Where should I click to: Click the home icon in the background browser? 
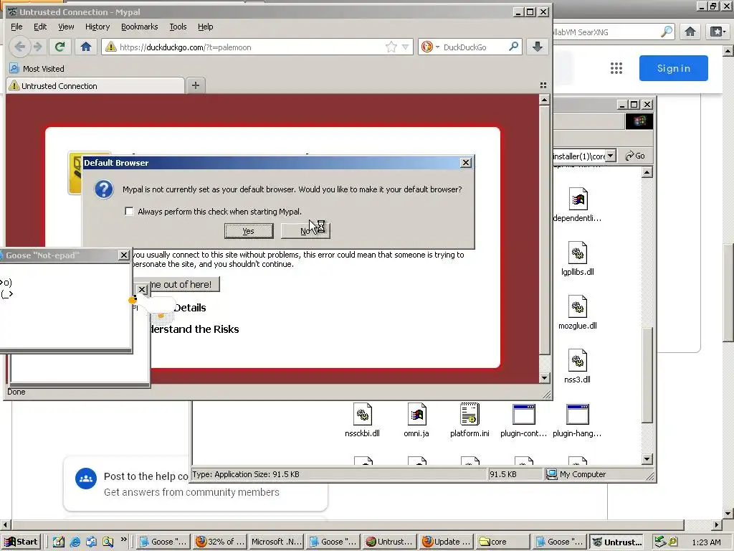click(x=690, y=32)
